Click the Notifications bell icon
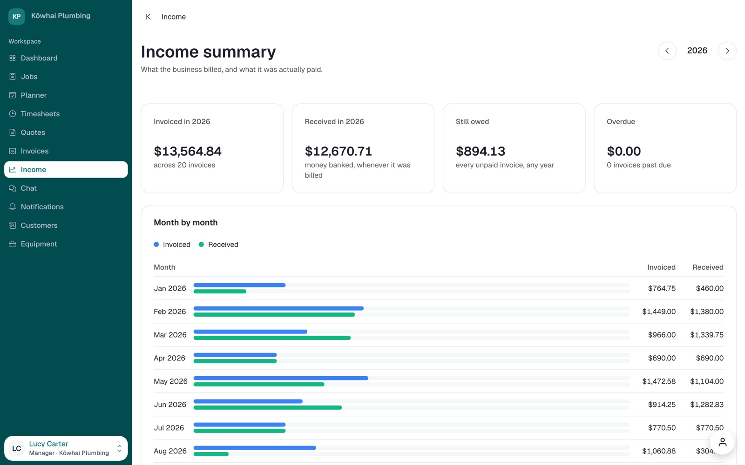The image size is (745, 465). (x=13, y=207)
